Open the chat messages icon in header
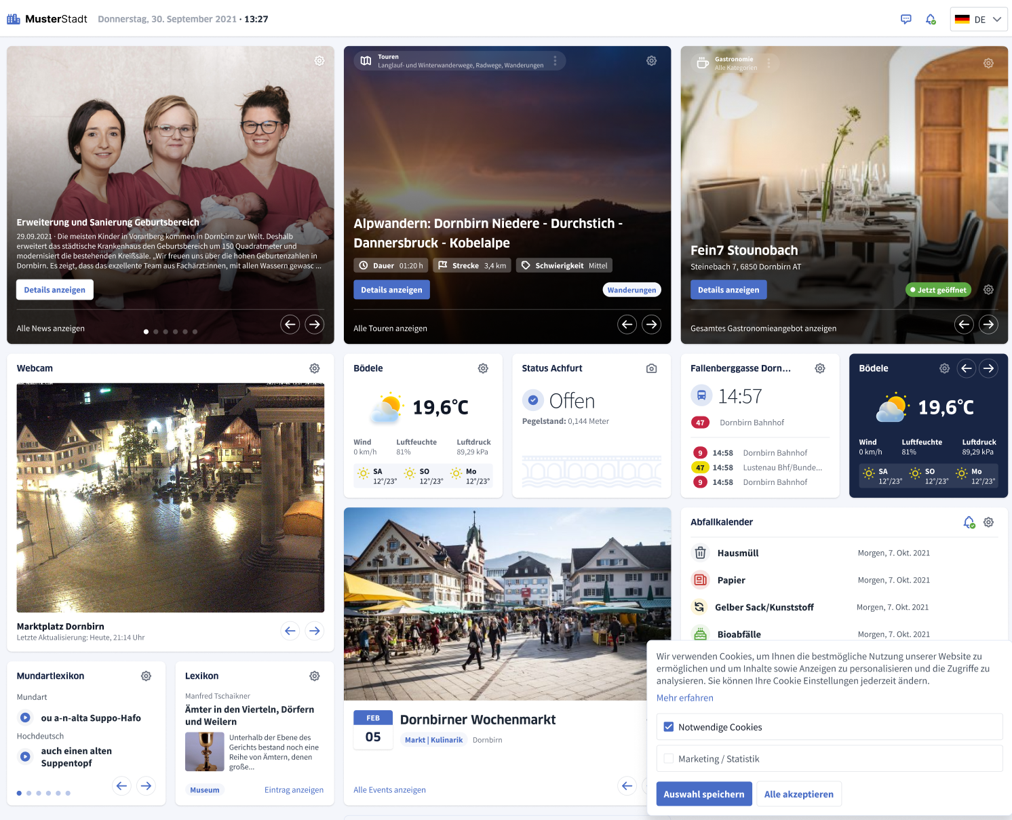This screenshot has height=820, width=1012. (906, 19)
